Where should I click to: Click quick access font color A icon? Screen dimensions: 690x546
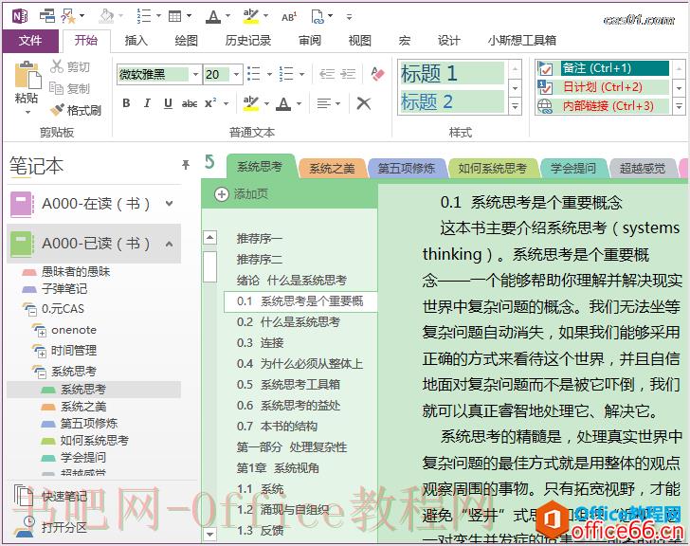click(213, 17)
